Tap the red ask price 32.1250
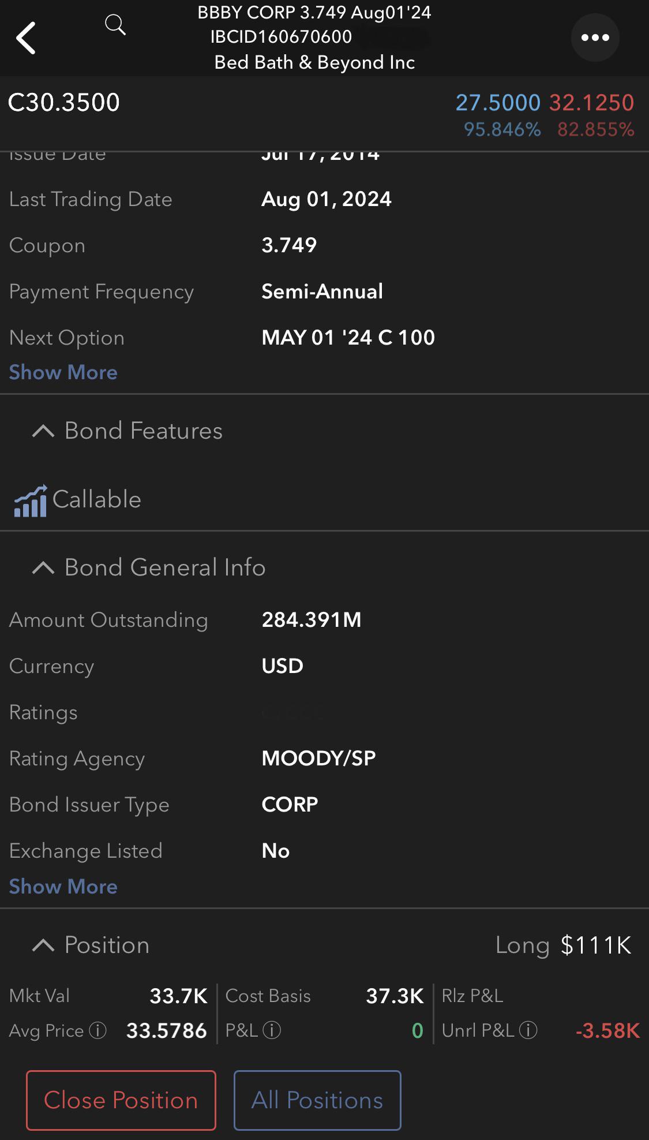Image resolution: width=649 pixels, height=1140 pixels. 591,103
